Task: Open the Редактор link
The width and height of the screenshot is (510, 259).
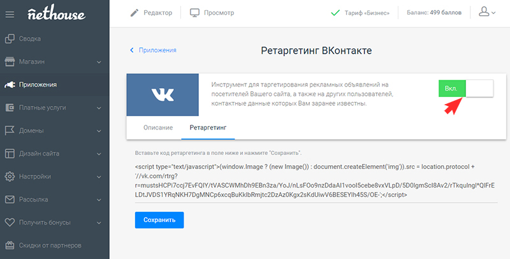Action: pos(157,13)
